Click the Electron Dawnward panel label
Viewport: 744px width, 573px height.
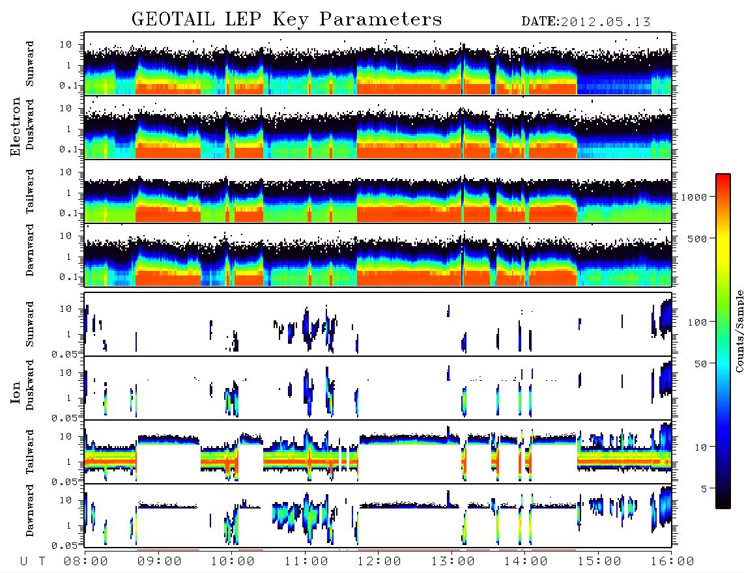click(x=30, y=250)
